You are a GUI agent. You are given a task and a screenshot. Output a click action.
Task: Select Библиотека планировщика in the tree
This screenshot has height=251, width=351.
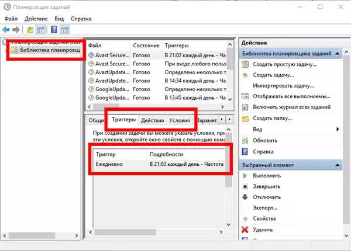50,50
